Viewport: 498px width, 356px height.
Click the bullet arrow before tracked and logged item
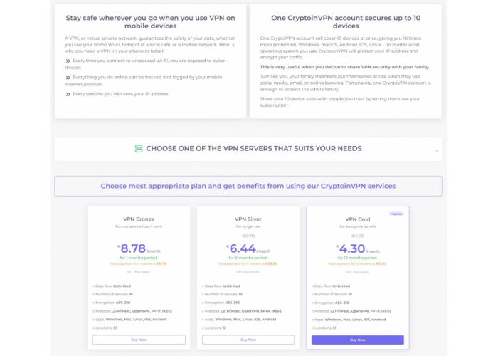tap(68, 78)
